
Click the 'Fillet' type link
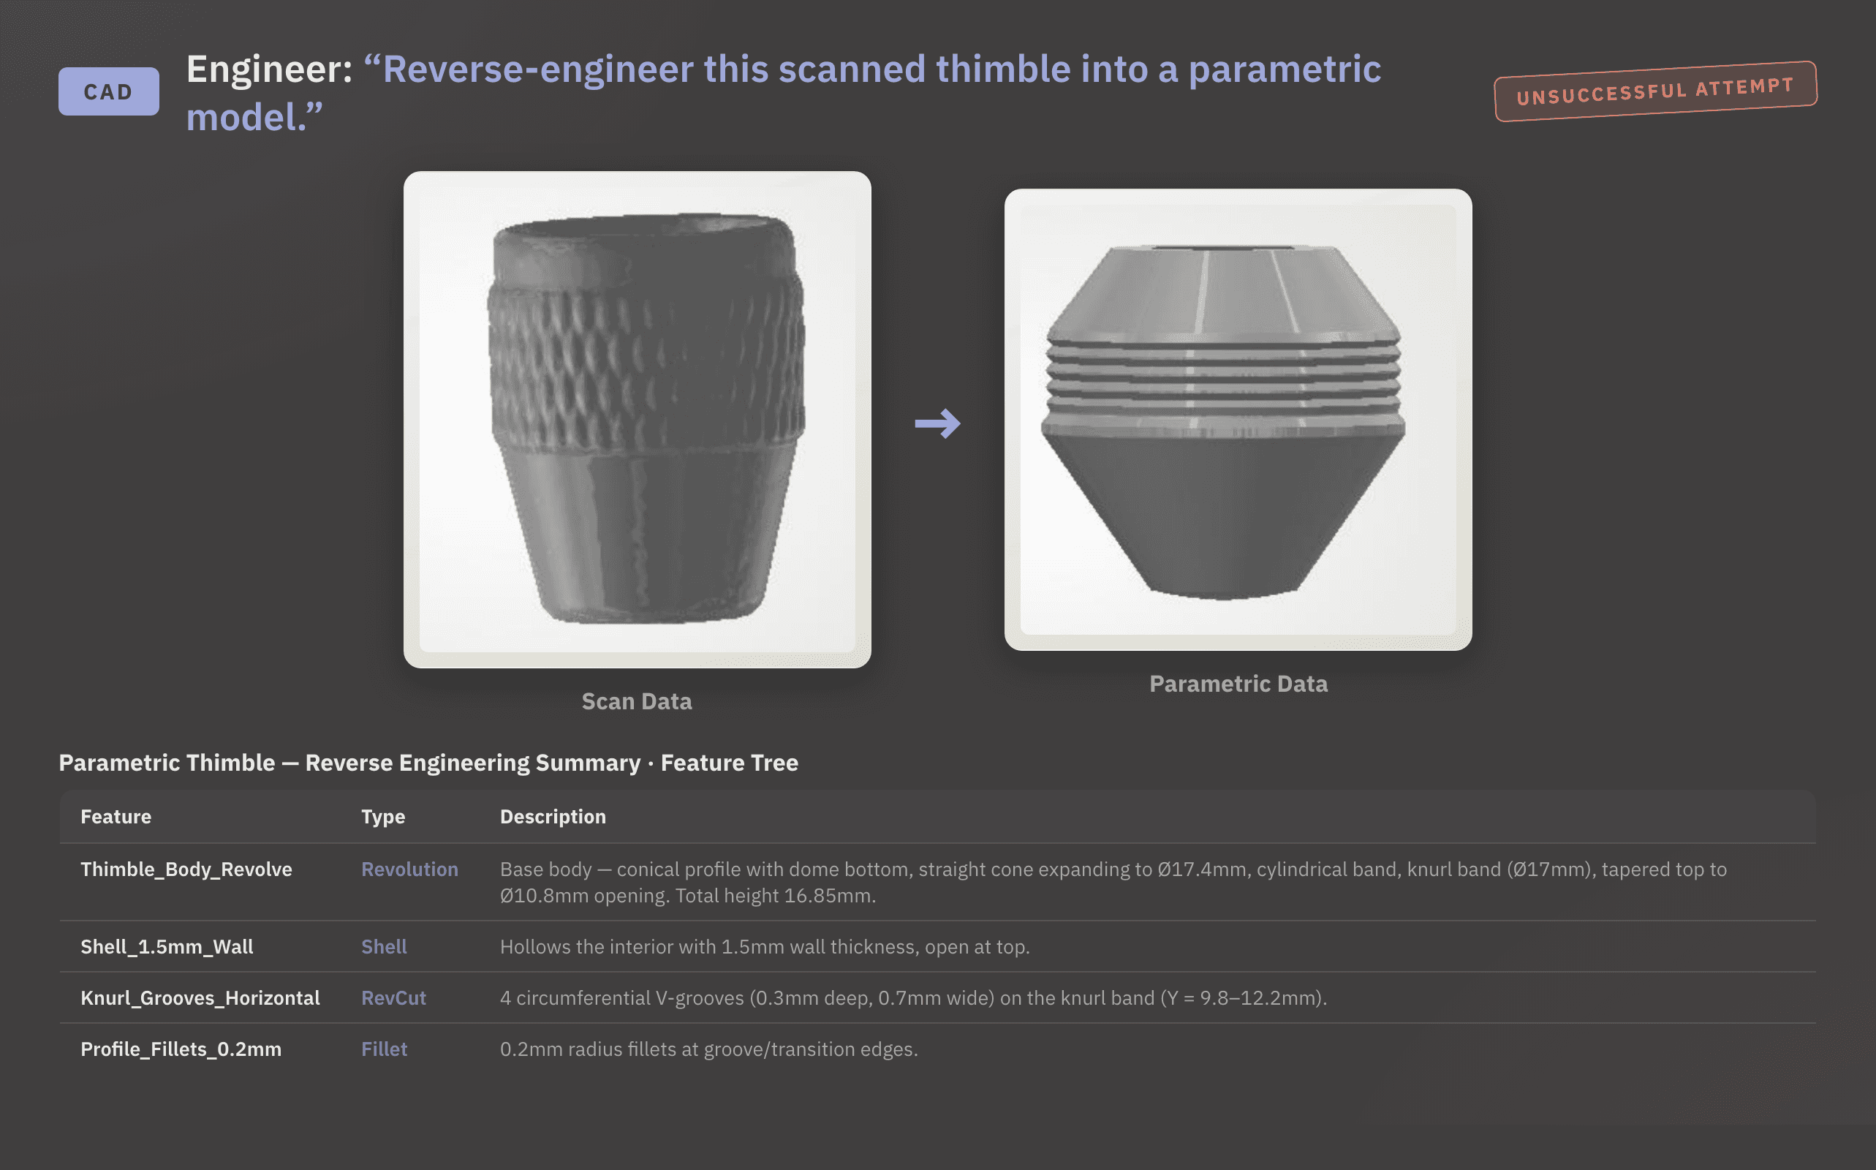coord(384,1049)
